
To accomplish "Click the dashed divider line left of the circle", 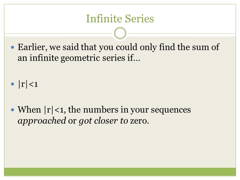I will tap(58, 33).
